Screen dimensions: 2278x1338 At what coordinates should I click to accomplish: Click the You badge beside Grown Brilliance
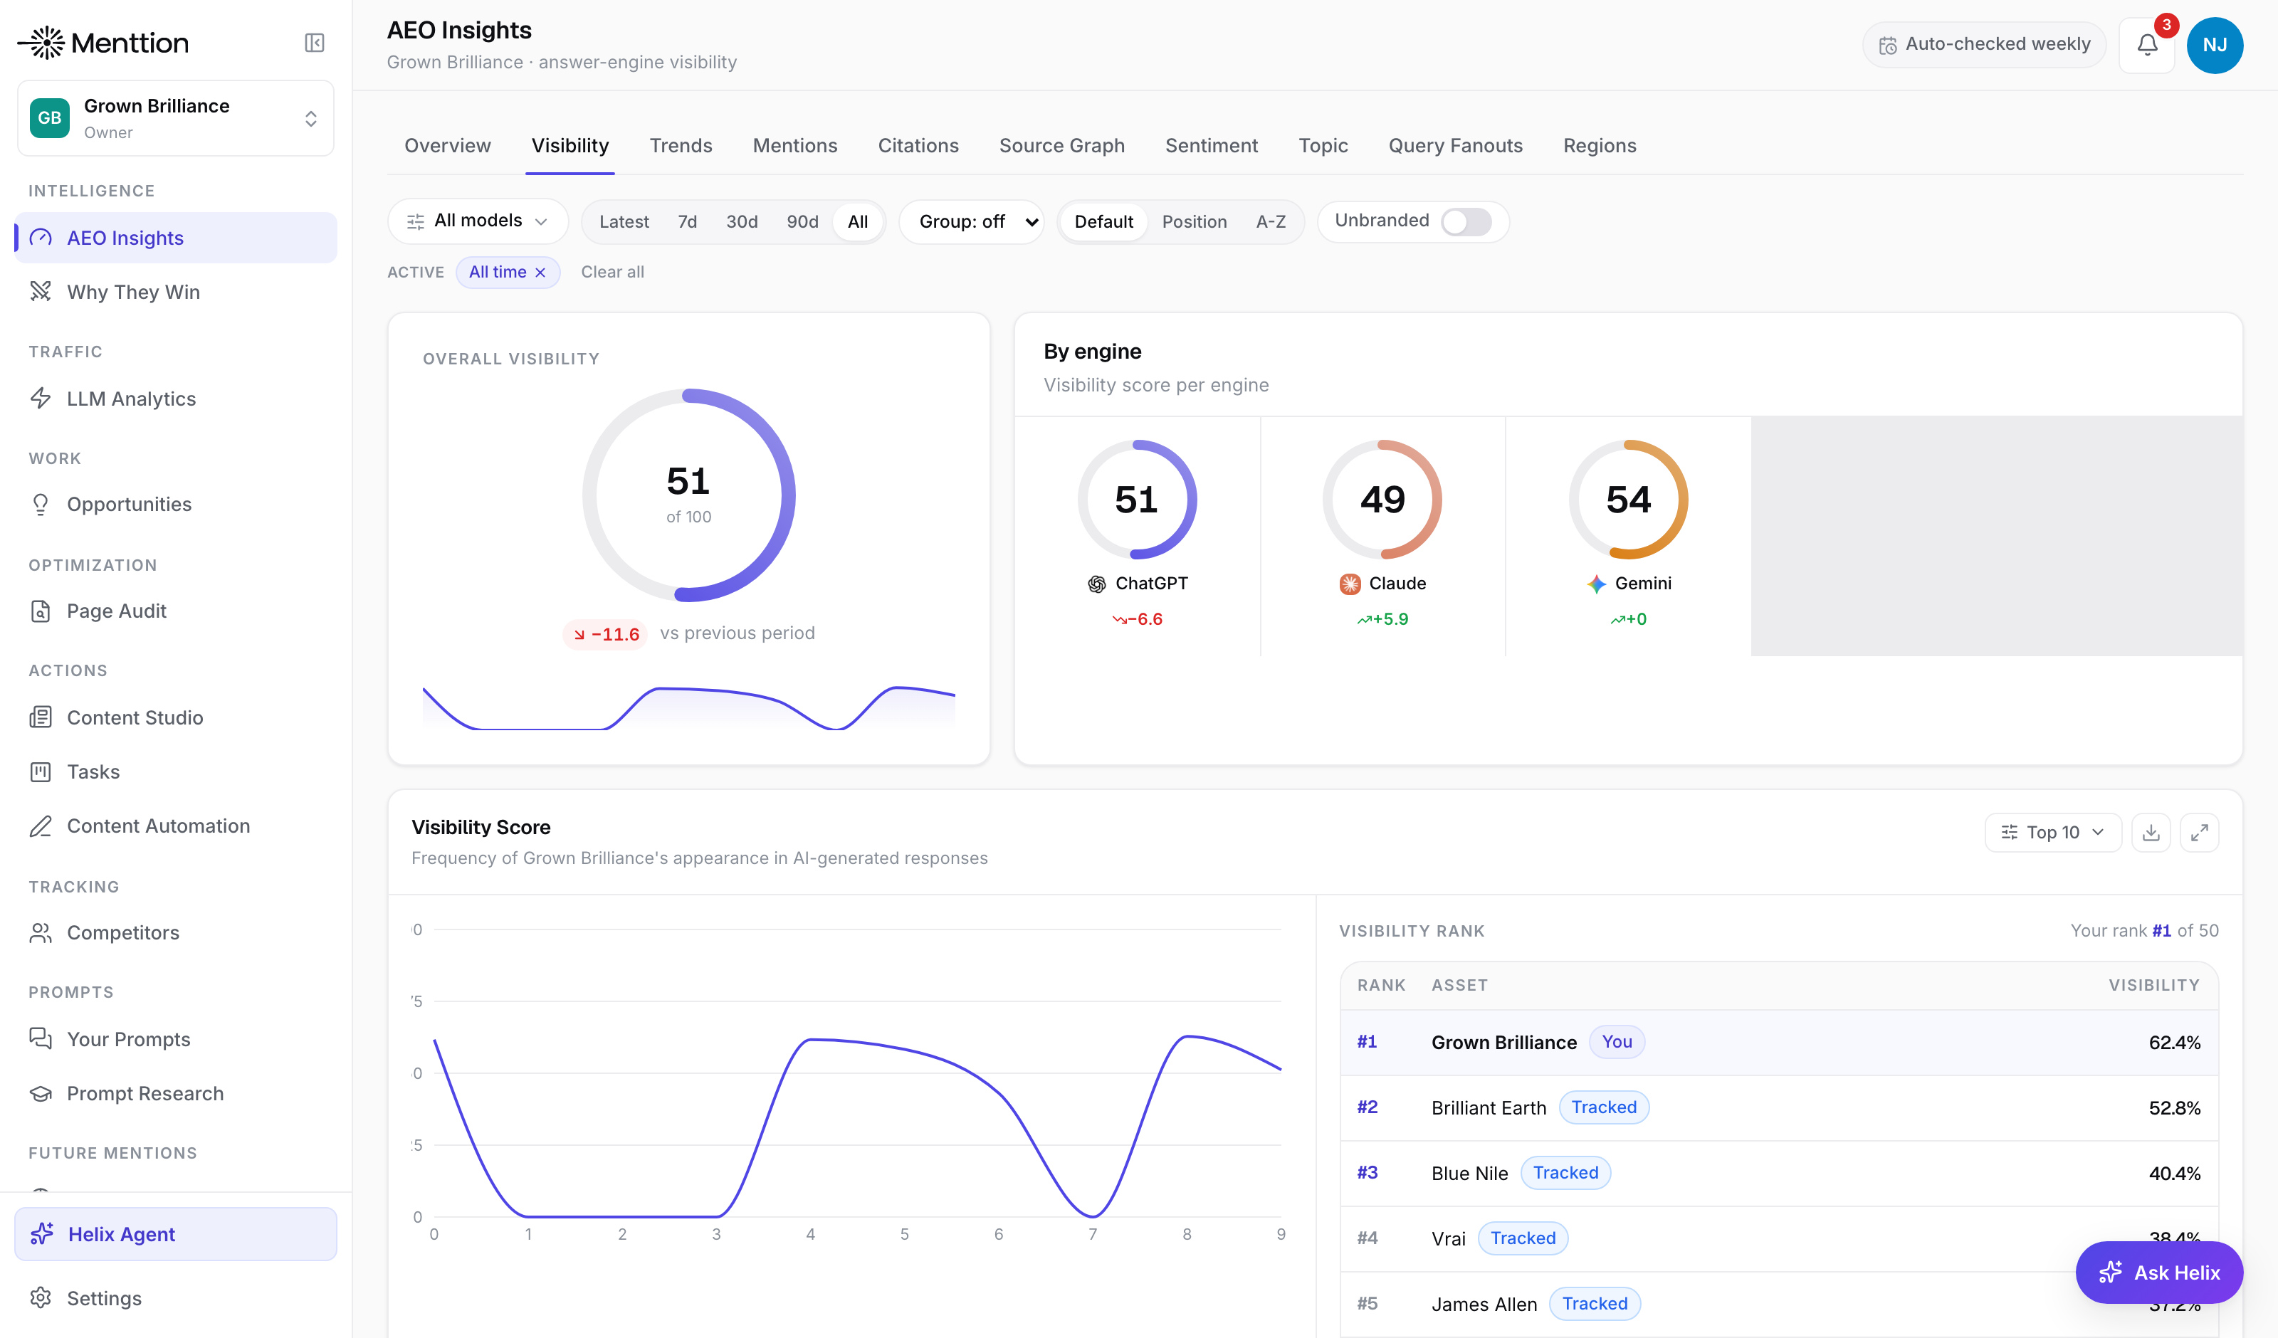pyautogui.click(x=1616, y=1041)
